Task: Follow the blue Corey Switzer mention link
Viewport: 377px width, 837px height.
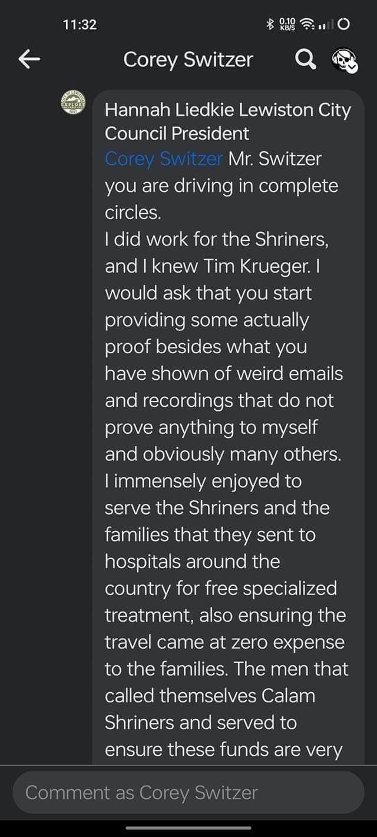Action: click(164, 159)
